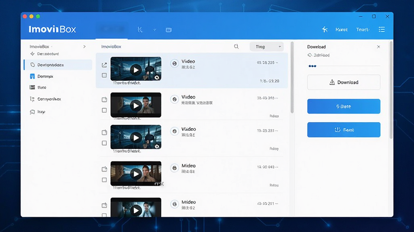Click the video list's vertical scrollbar
The image size is (414, 232).
pos(292,77)
